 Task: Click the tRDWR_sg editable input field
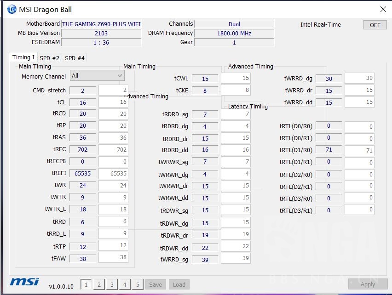[x=236, y=210]
